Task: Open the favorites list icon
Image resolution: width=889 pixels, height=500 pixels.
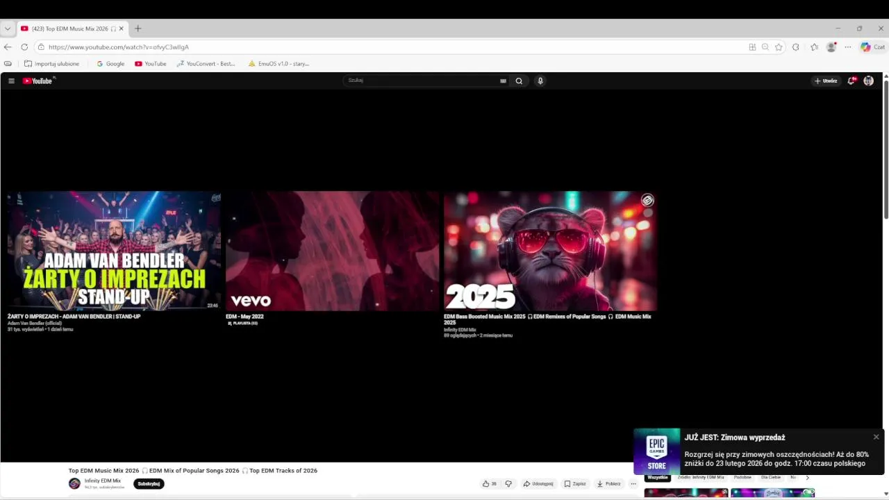Action: [815, 47]
